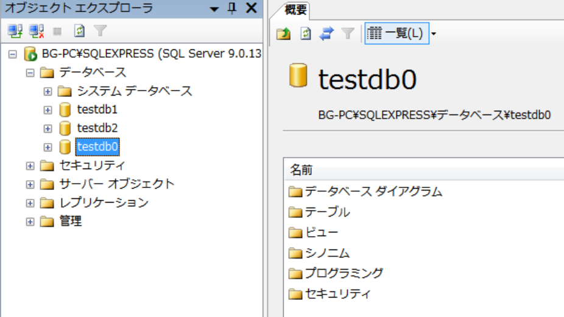Select プログラミング in the summary list

[344, 273]
